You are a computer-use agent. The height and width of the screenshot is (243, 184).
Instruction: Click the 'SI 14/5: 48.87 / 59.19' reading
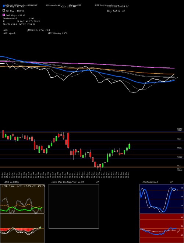[28, 21]
